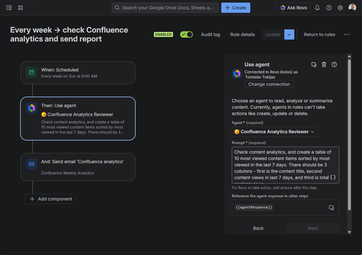Select the When: Scheduled trigger card
Viewport: 362px width, 255px height.
[78, 73]
